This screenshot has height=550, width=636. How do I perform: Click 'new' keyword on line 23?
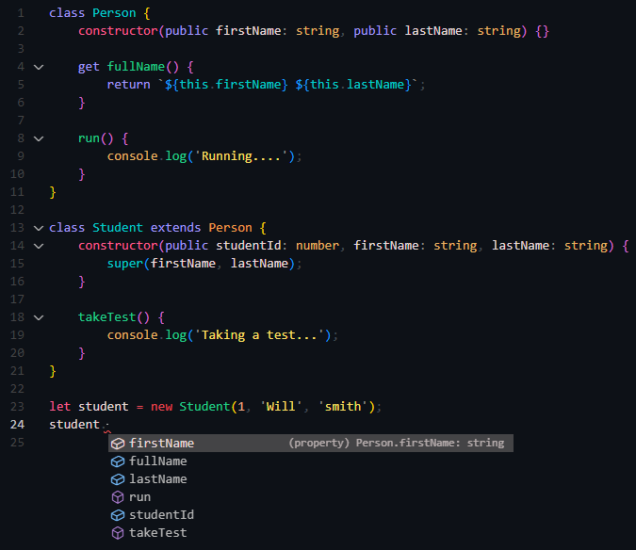point(161,407)
